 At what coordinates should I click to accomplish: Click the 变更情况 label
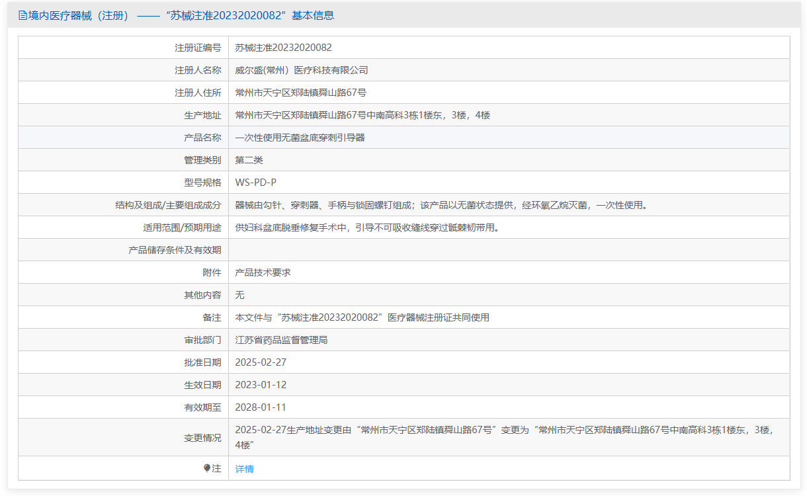coord(202,438)
